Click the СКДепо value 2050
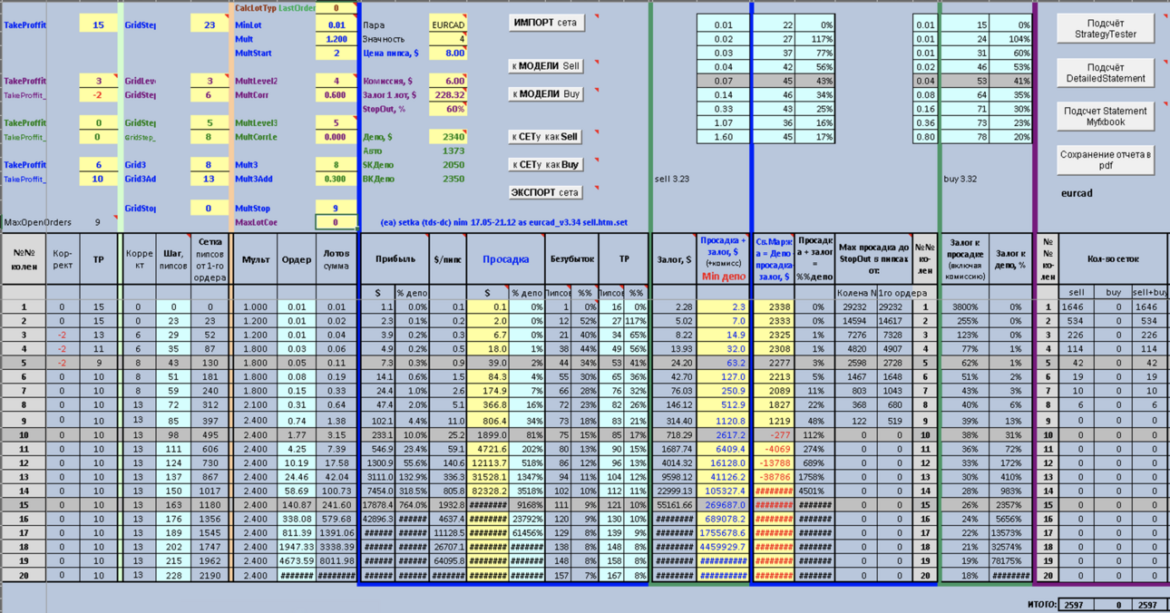Viewport: 1170px width, 613px height. (453, 165)
